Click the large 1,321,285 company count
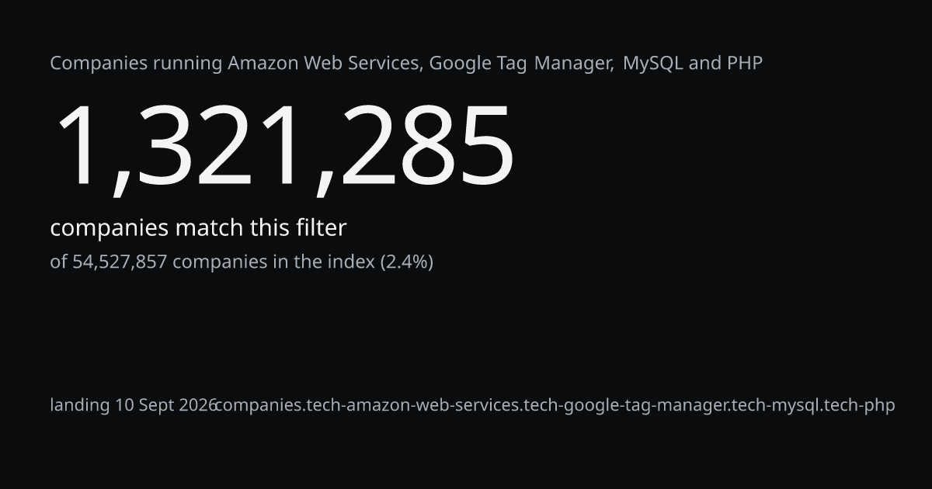Viewport: 932px width, 489px height. (283, 147)
